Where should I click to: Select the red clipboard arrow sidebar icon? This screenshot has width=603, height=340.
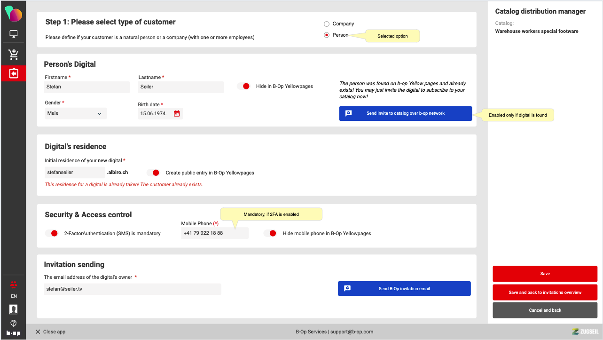pyautogui.click(x=14, y=74)
